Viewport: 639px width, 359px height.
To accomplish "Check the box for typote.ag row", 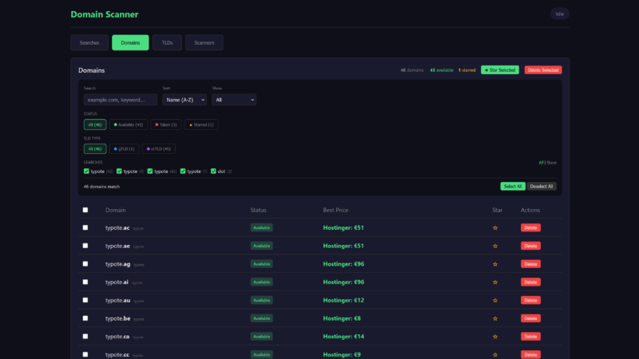I will coord(85,264).
